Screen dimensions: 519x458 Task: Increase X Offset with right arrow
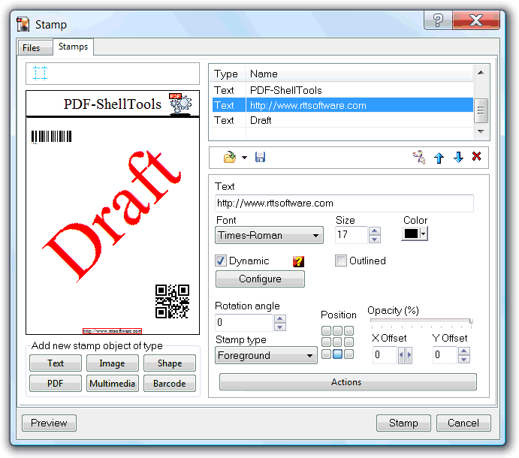pos(409,355)
